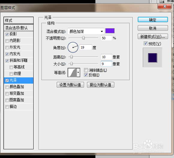
Task: Open the 等高线 contour picker arrow
Action: point(78,72)
